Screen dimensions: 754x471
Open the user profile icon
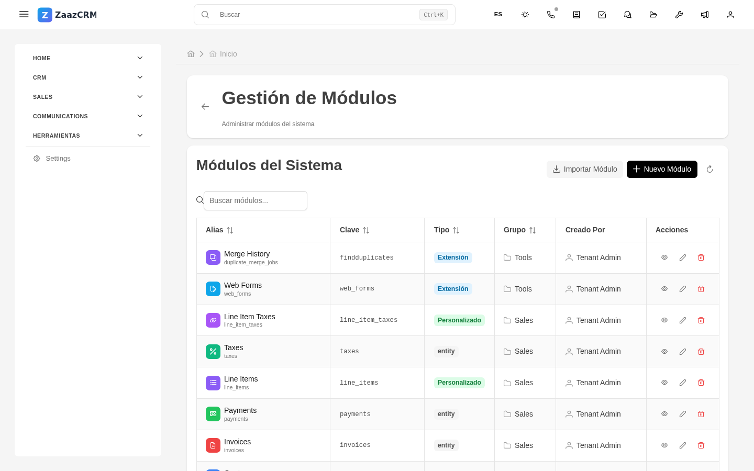[x=730, y=15]
